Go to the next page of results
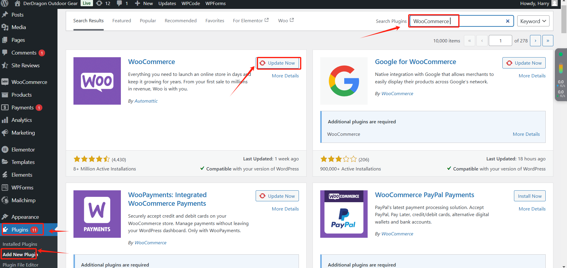The height and width of the screenshot is (268, 567). [535, 41]
